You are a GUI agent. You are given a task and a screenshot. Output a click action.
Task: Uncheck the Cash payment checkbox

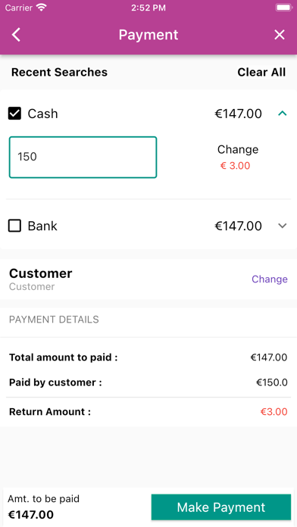(15, 114)
